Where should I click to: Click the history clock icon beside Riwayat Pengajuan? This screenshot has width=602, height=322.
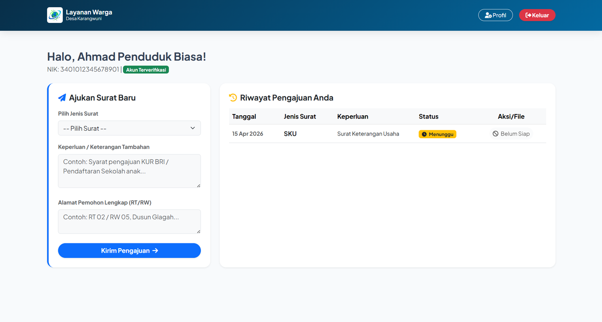pyautogui.click(x=233, y=98)
